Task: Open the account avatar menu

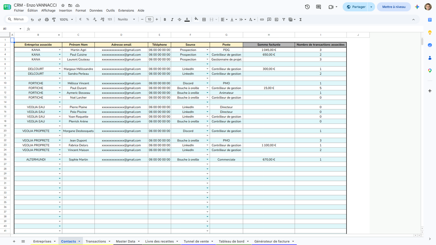Action: (x=428, y=7)
